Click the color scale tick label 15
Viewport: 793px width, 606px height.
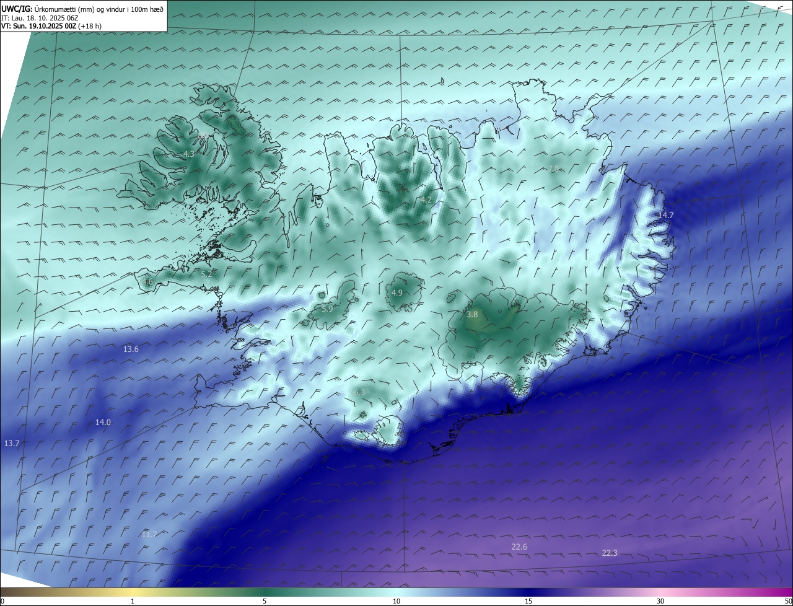coord(528,601)
